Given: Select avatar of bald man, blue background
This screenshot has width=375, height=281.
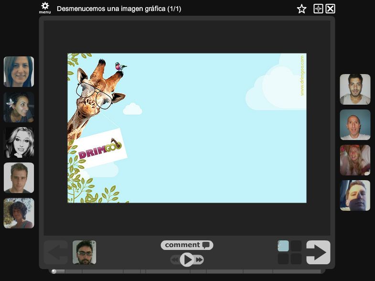Looking at the screenshot, I should pos(355,125).
